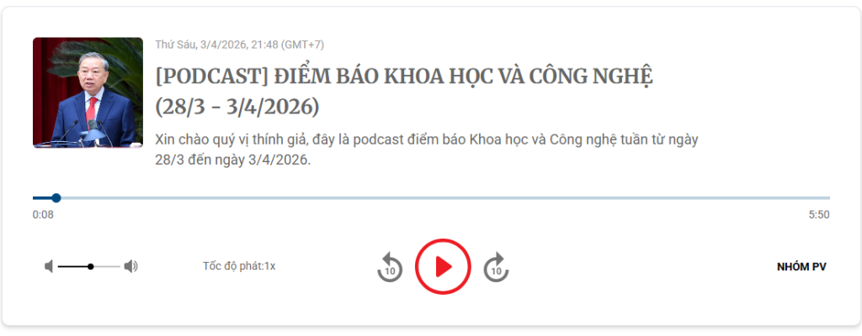Set maximum volume via the loud speaker icon
This screenshot has width=862, height=336.
(130, 267)
